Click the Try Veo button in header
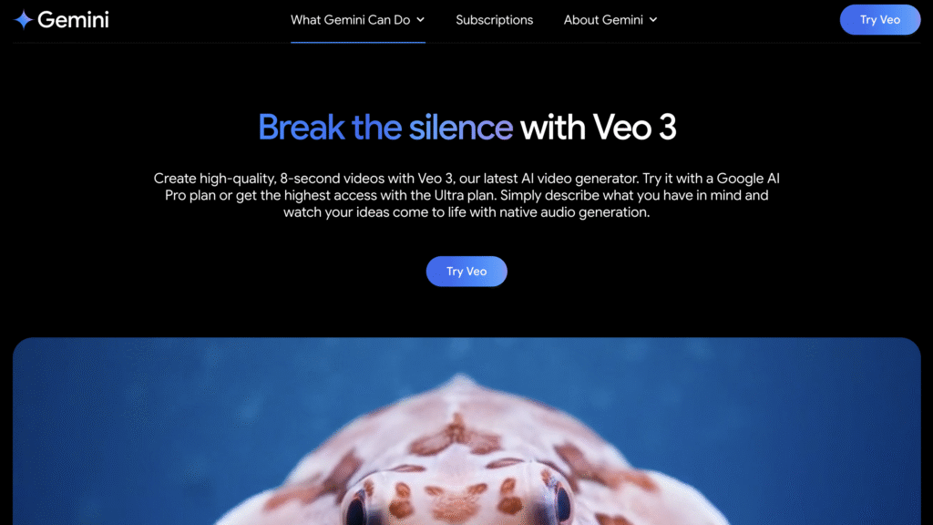The height and width of the screenshot is (525, 933). pyautogui.click(x=880, y=20)
